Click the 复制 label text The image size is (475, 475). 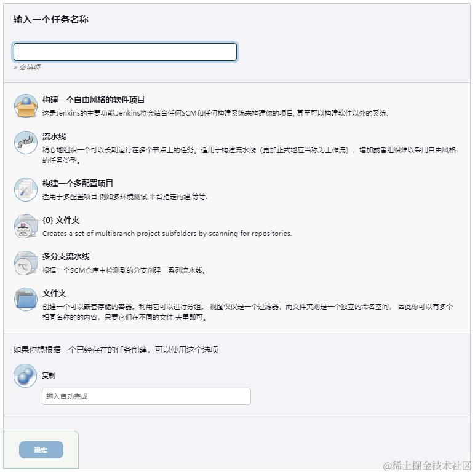(49, 375)
